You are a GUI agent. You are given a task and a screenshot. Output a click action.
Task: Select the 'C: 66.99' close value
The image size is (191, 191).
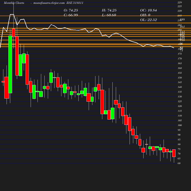pyautogui.click(x=71, y=15)
